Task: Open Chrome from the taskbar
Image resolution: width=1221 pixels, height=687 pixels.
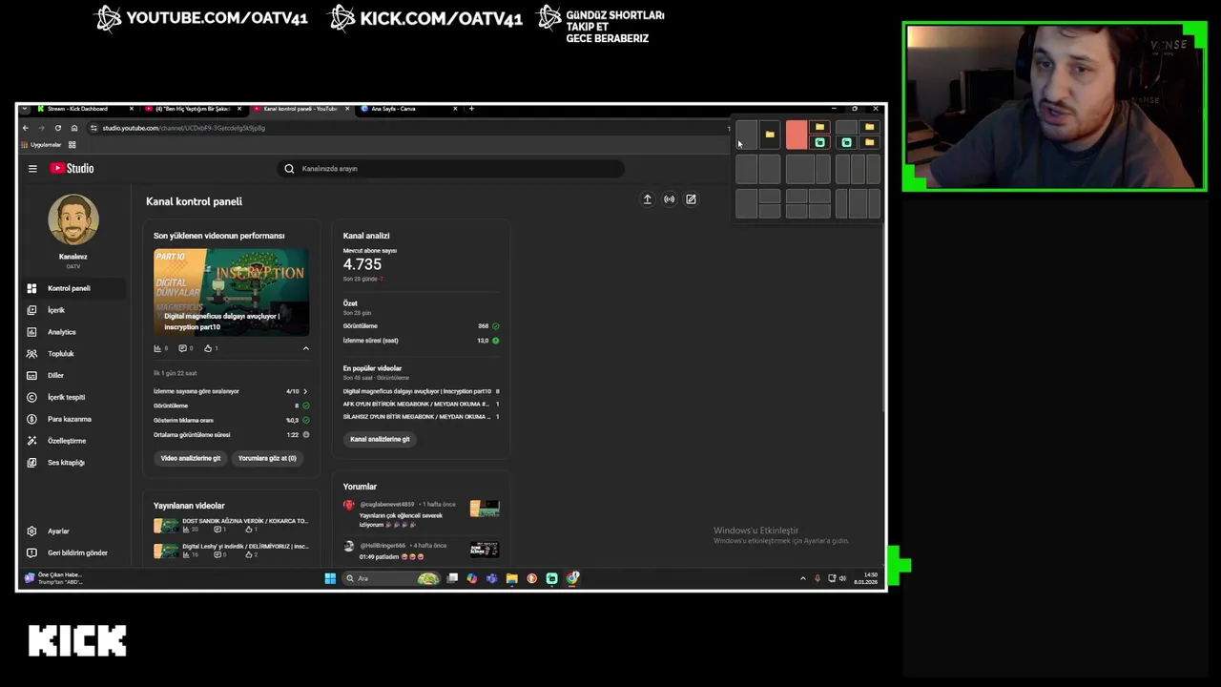Action: [x=572, y=578]
